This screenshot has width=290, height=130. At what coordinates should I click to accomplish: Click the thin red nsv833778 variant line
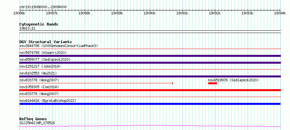coord(96,83)
